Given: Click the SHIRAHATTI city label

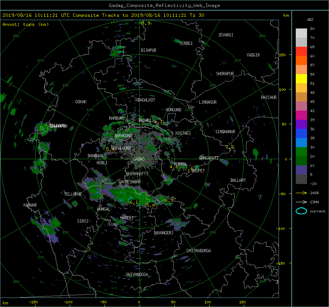Looking at the screenshot, I should [x=137, y=173].
